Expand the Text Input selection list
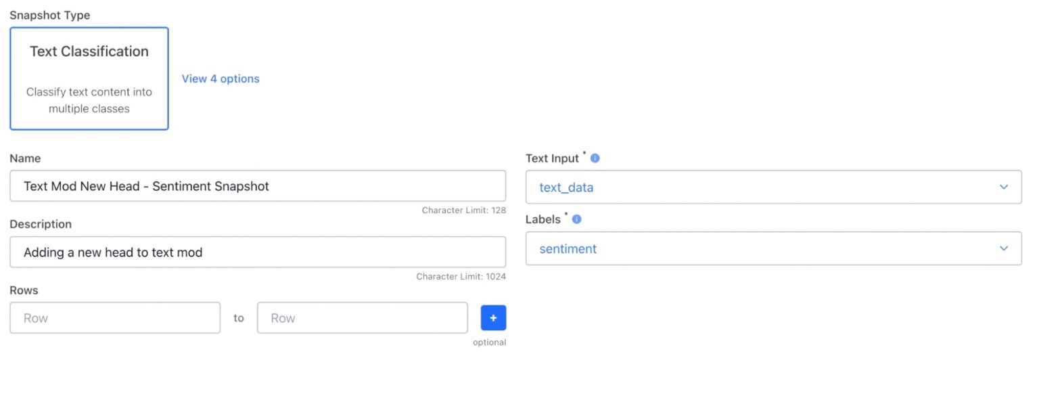The image size is (1039, 400). pyautogui.click(x=774, y=187)
